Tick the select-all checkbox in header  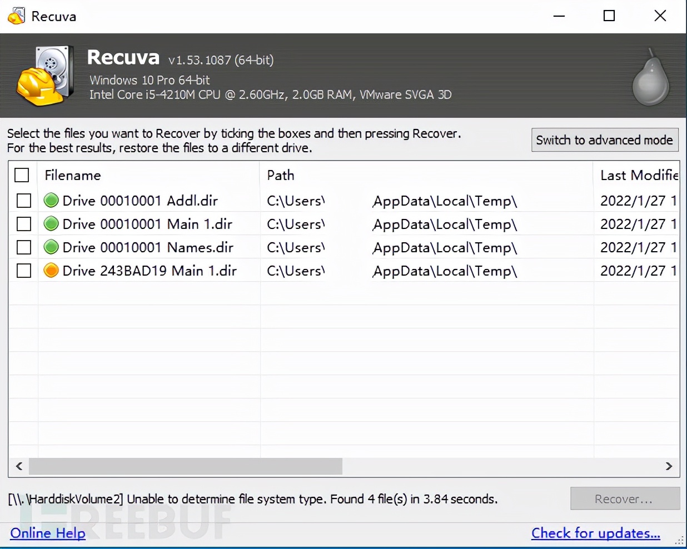(22, 175)
